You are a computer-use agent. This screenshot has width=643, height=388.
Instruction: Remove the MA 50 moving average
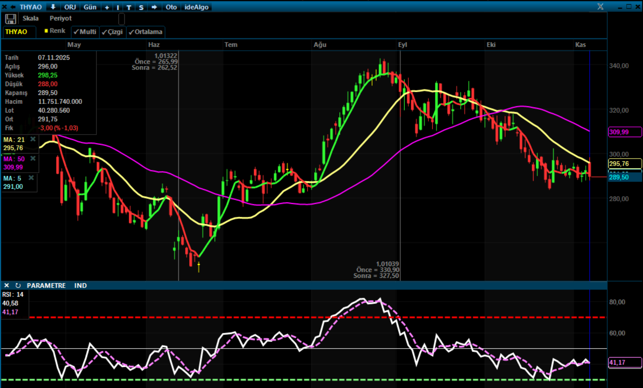[33, 159]
